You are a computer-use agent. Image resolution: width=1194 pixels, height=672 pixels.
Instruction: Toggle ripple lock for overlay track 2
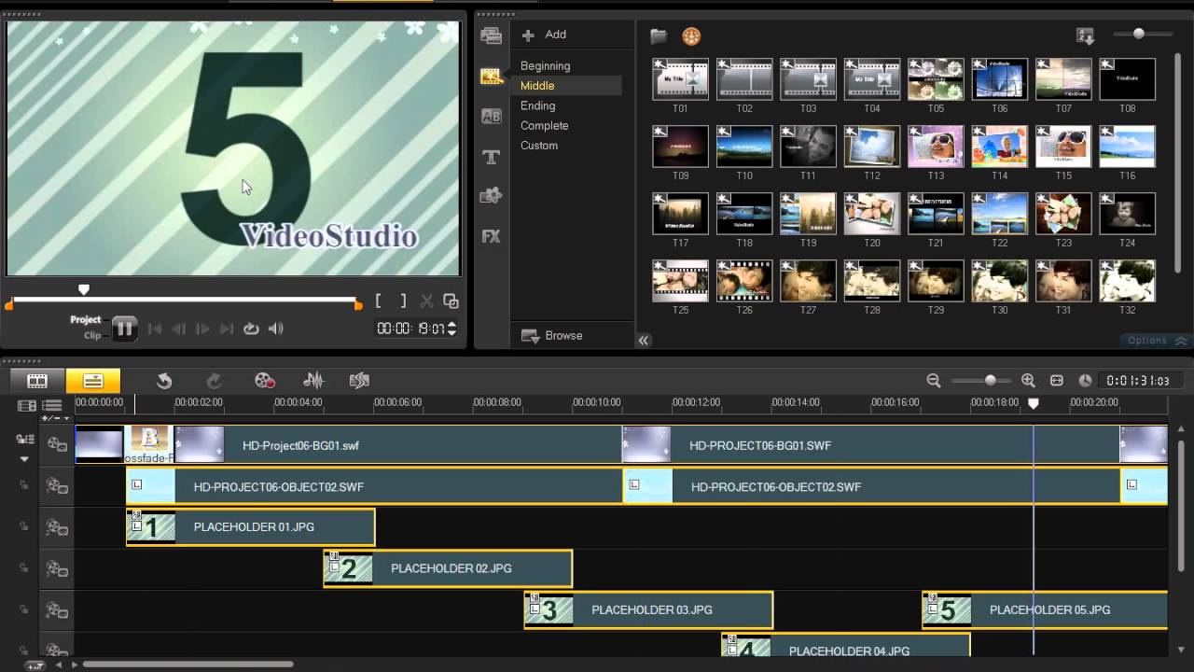pos(24,527)
